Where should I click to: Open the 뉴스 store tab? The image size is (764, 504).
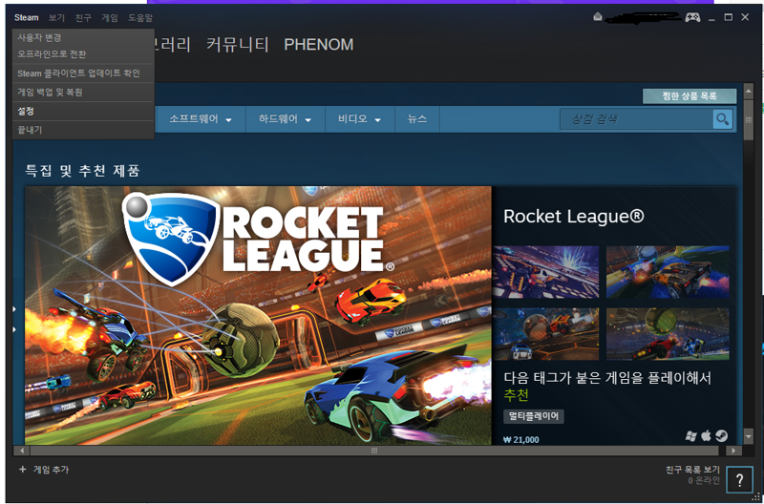click(417, 119)
